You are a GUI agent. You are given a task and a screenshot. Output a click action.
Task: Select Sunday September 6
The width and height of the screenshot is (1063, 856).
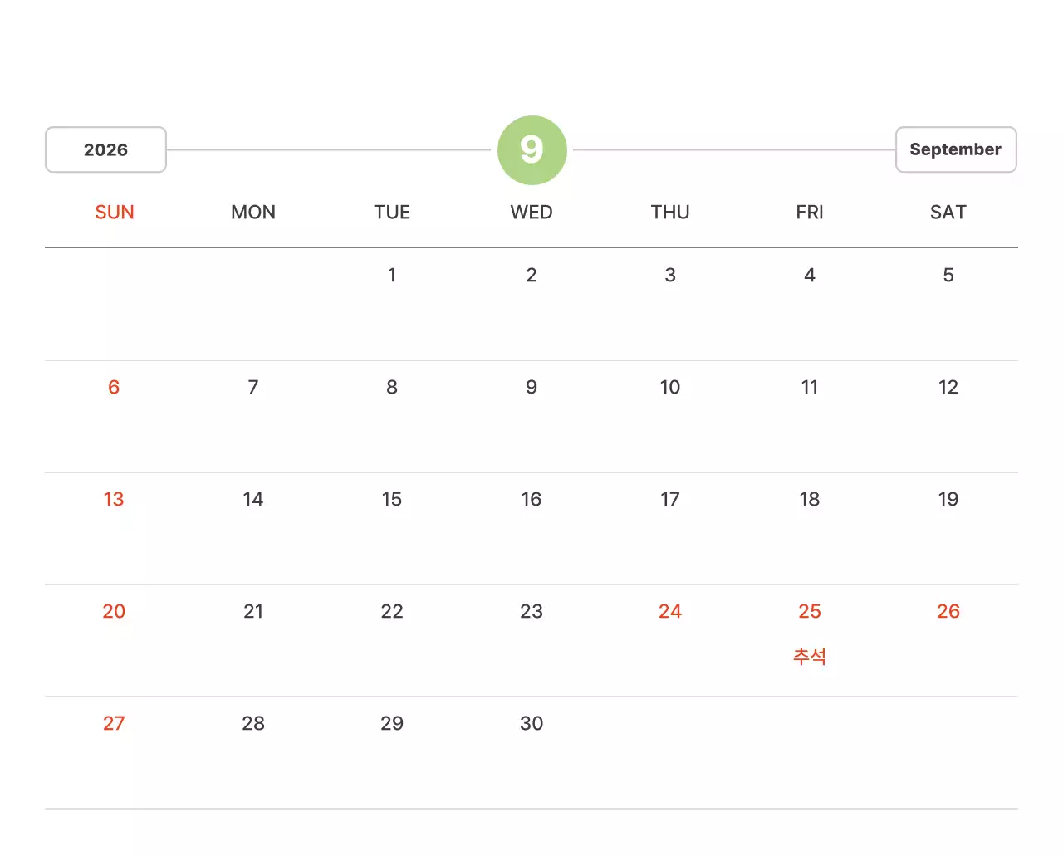click(114, 388)
